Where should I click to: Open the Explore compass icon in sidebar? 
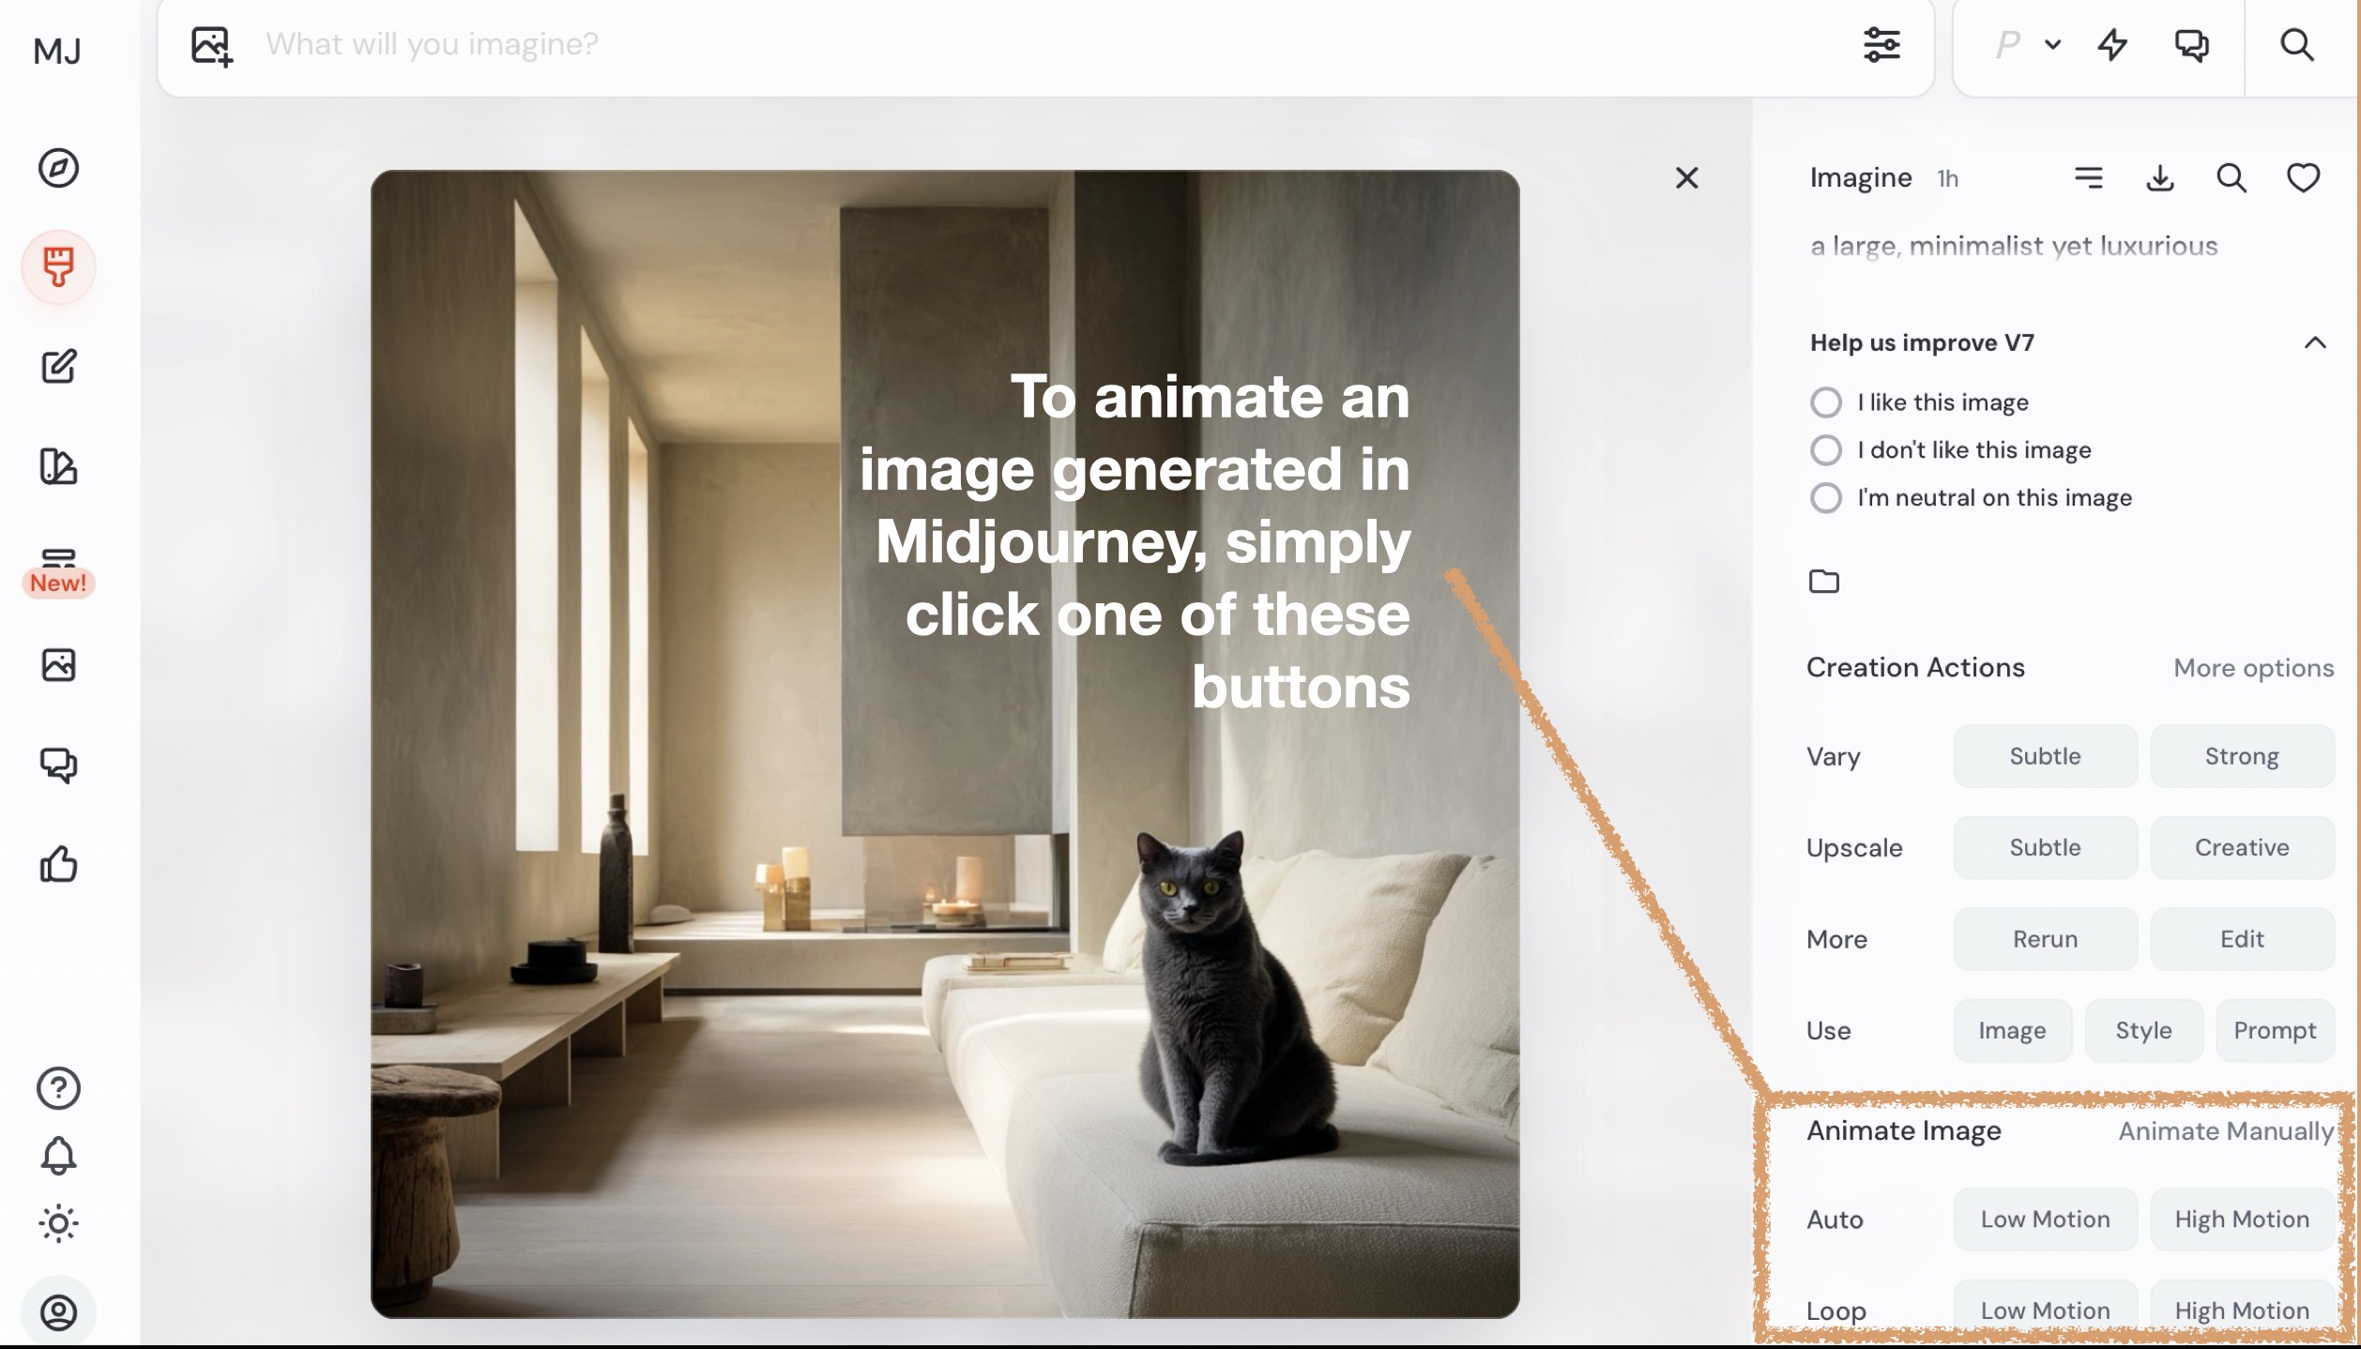(58, 169)
